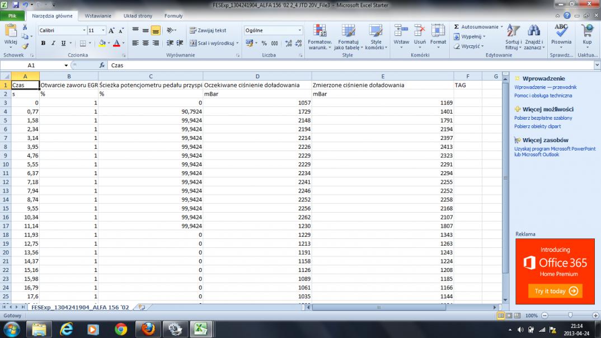
Task: Open the Calibri font name dropdown
Action: click(84, 30)
